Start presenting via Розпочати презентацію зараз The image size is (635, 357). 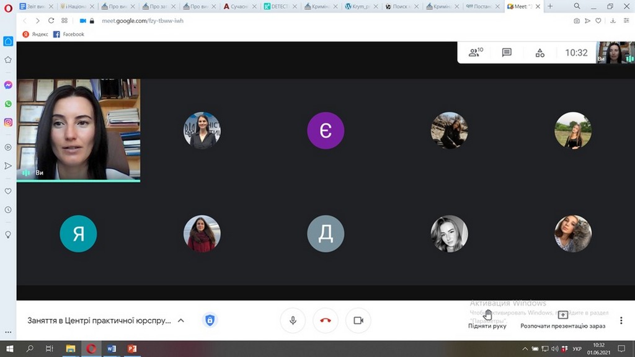click(x=562, y=319)
